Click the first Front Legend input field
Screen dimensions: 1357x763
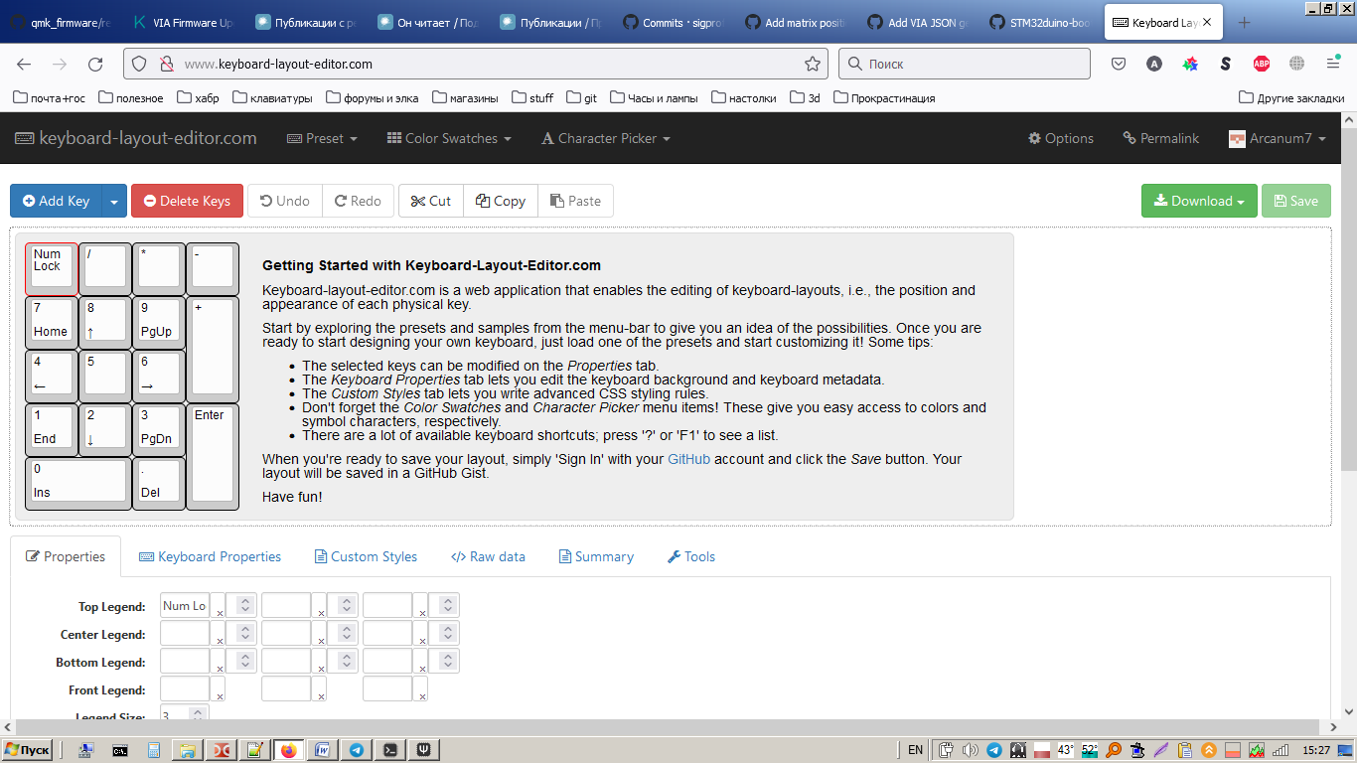click(x=185, y=689)
